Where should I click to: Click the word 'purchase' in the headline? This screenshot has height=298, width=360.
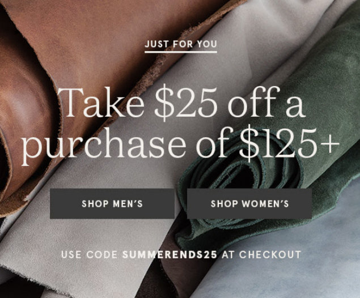click(x=104, y=146)
